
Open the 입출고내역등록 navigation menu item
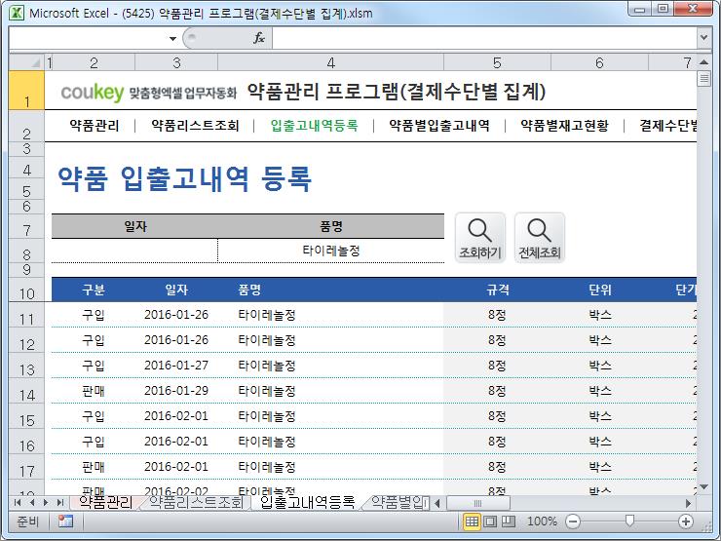314,125
